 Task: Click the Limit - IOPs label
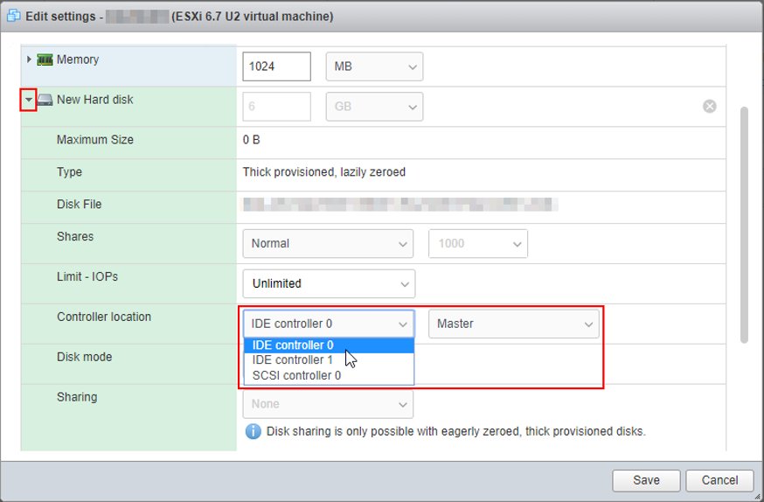pyautogui.click(x=87, y=276)
